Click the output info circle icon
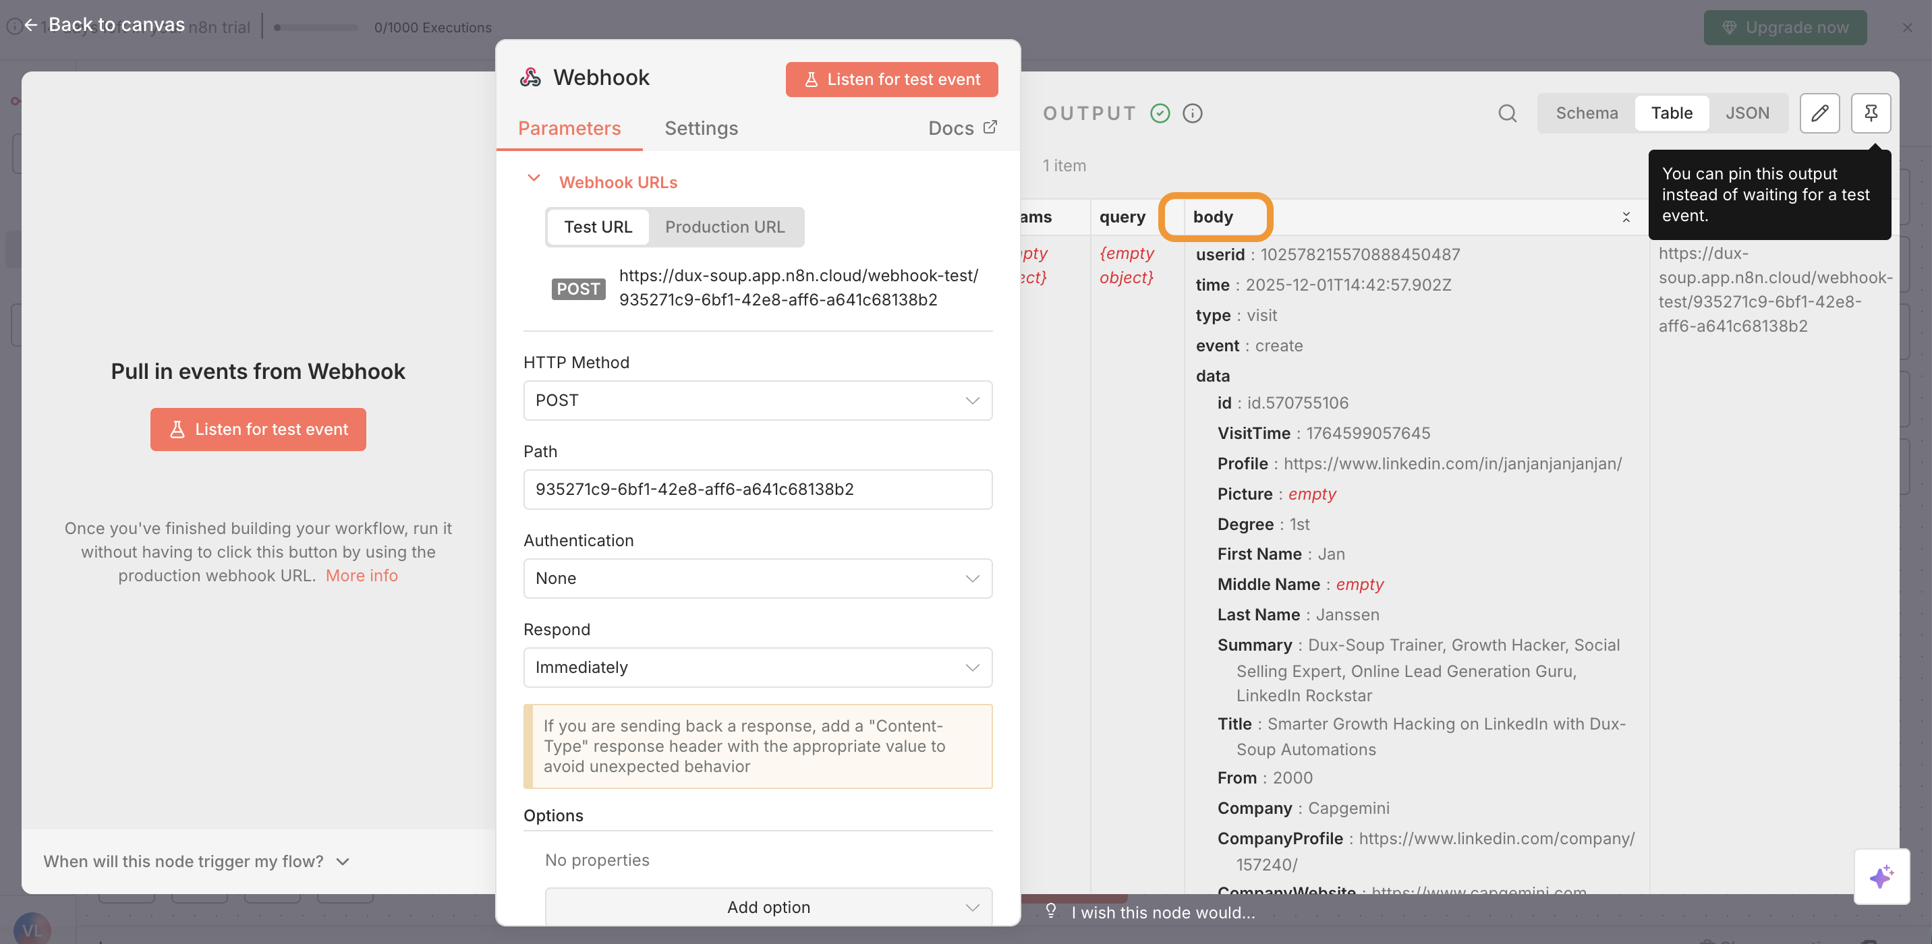1932x944 pixels. pyautogui.click(x=1192, y=113)
